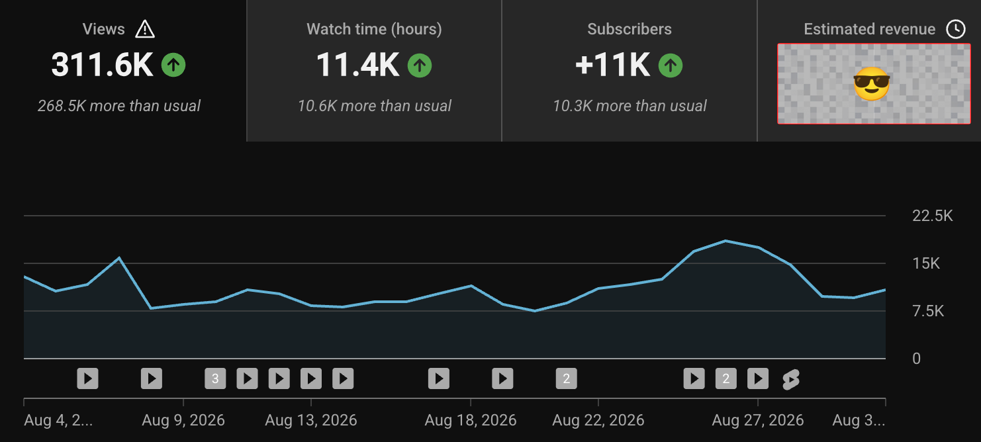The image size is (981, 442).
Task: Open the play marker above the Aug 27 tick
Action: pyautogui.click(x=758, y=378)
